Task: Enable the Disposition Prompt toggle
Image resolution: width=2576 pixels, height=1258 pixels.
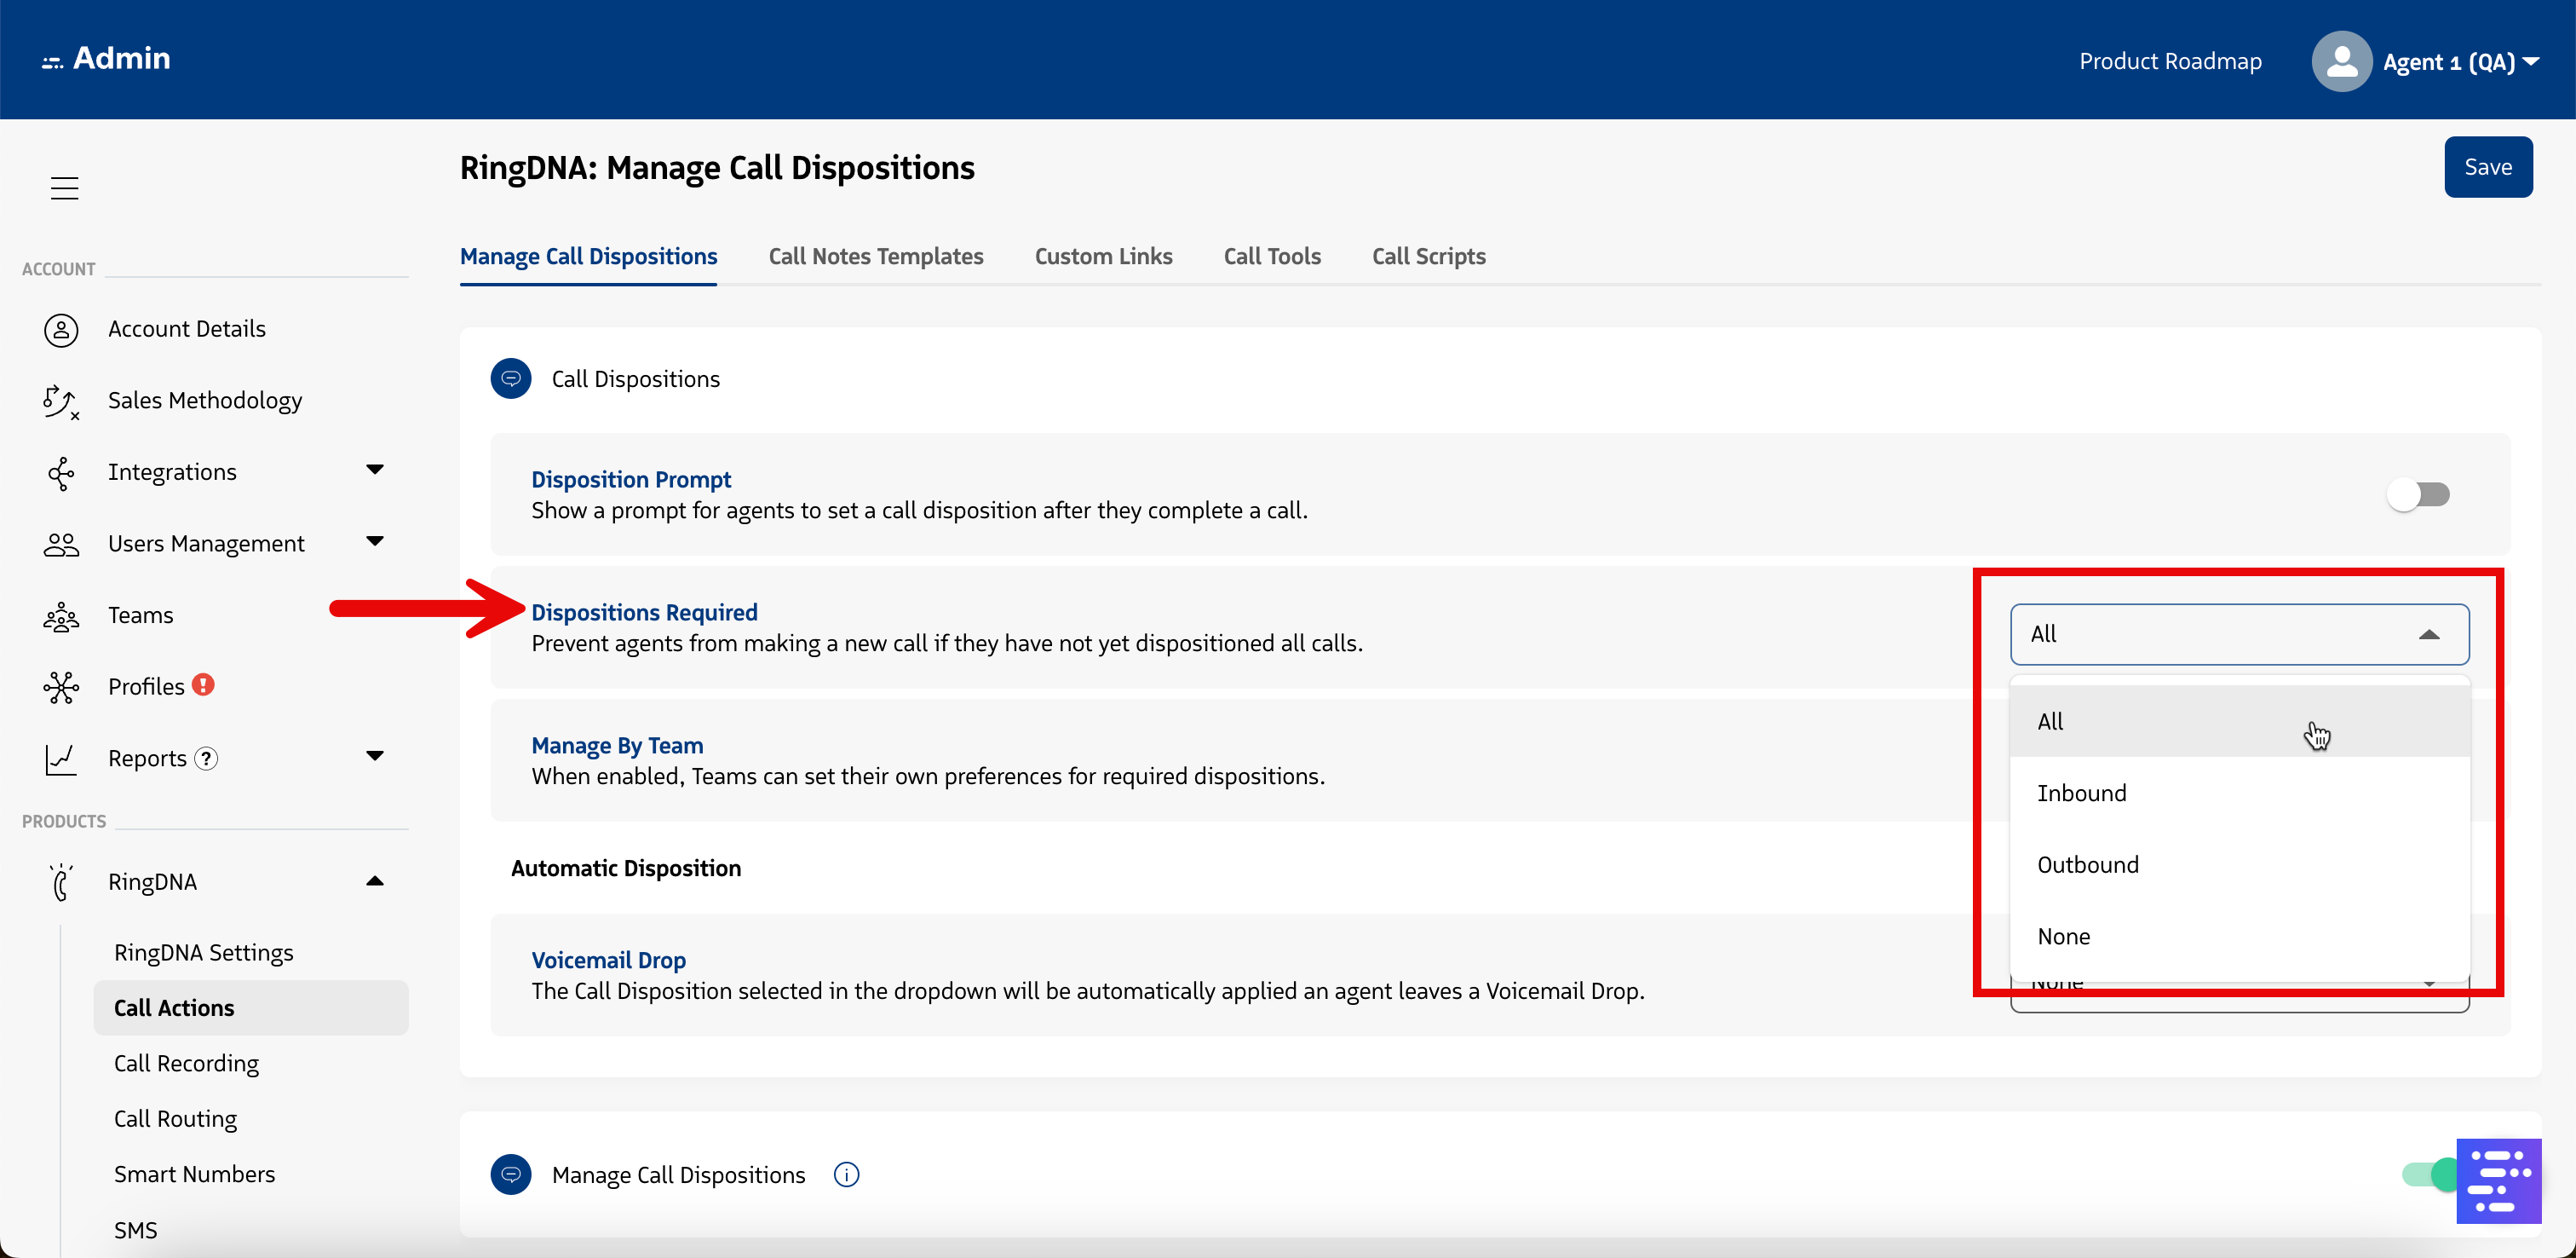Action: (x=2418, y=494)
